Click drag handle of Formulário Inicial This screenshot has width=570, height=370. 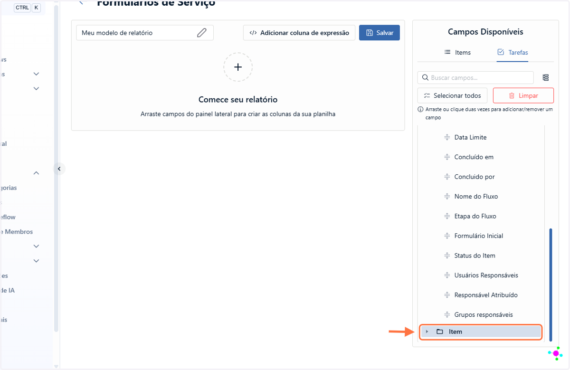(x=447, y=236)
